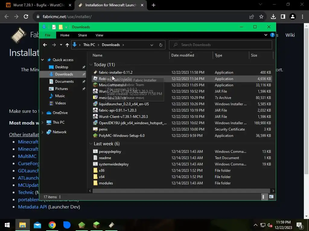This screenshot has width=309, height=231.
Task: Expand OneDrive tree node
Action: [42, 113]
